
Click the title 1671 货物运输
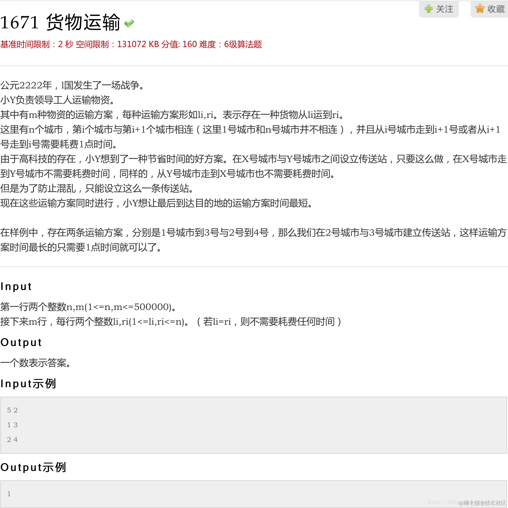(60, 22)
